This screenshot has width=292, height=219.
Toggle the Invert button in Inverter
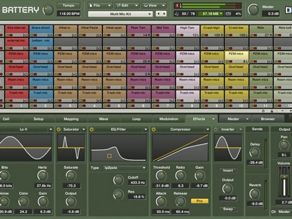pos(228,171)
